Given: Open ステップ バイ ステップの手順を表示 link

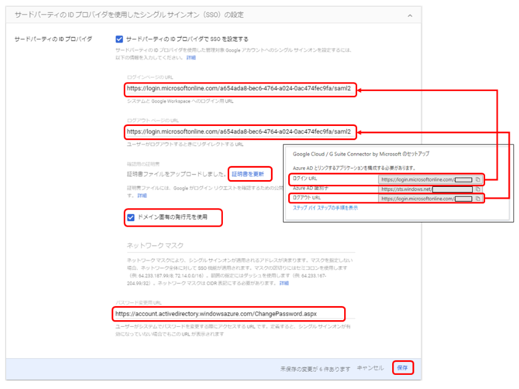Looking at the screenshot, I should pos(325,208).
